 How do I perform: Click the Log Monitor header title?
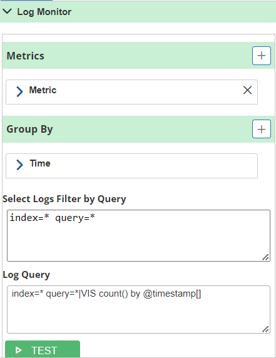point(44,12)
